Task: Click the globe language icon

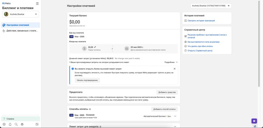Action: click(x=255, y=126)
